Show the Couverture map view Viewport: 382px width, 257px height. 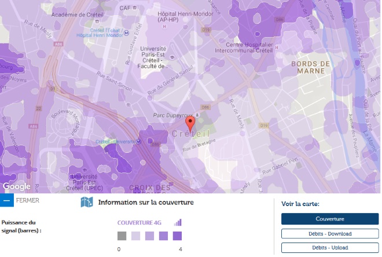click(329, 219)
